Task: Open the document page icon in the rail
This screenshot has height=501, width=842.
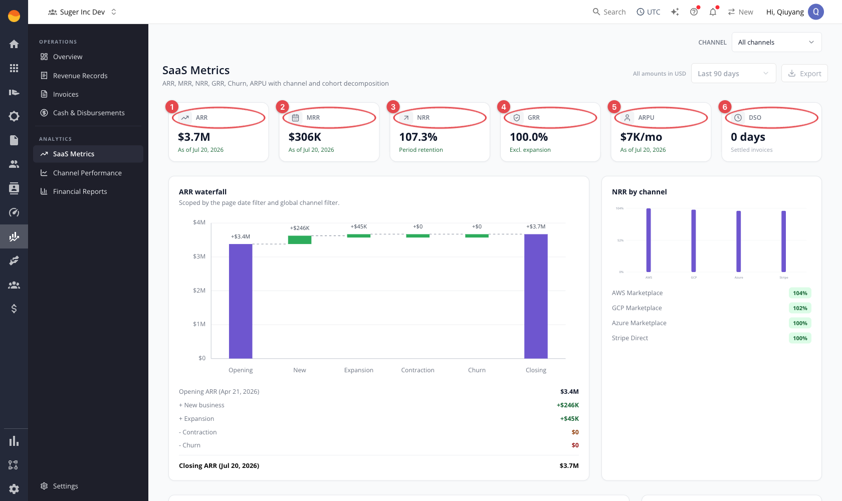Action: [14, 140]
